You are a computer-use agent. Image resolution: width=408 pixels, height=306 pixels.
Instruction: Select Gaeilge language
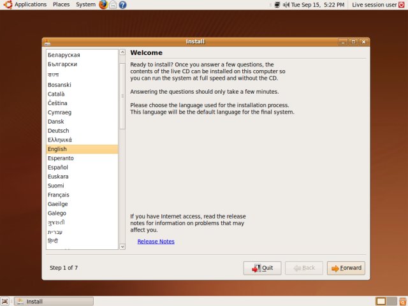click(x=82, y=204)
